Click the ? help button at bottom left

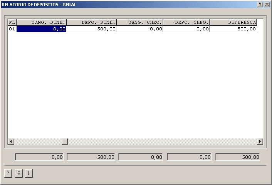point(8,173)
